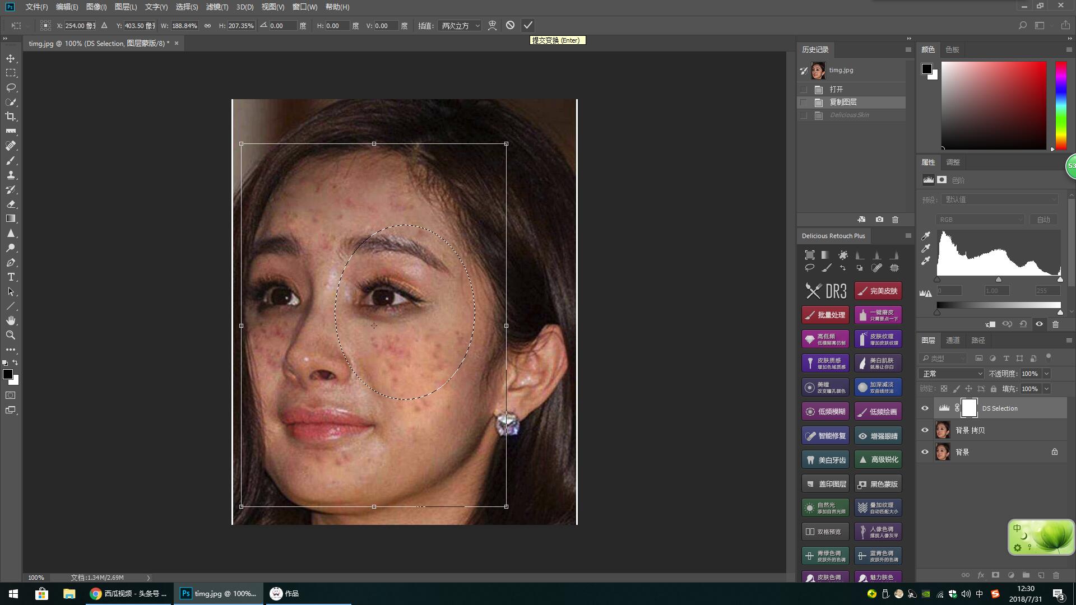Image resolution: width=1076 pixels, height=605 pixels.
Task: Switch to the 路径 tab
Action: coord(978,340)
